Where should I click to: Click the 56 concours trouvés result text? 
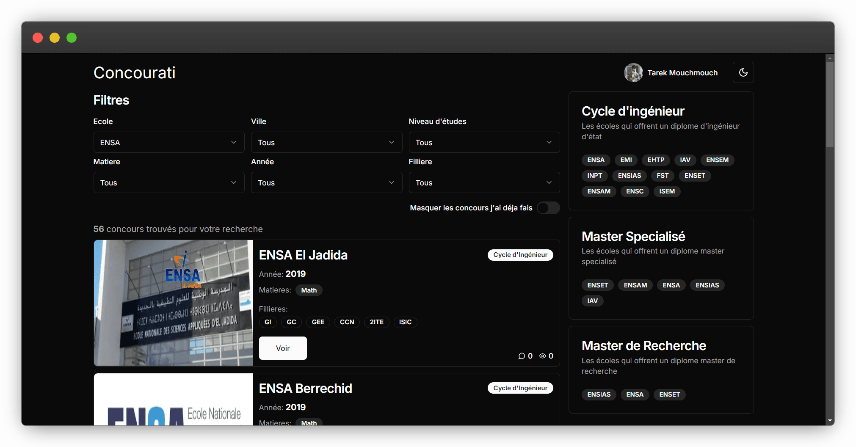coord(178,229)
